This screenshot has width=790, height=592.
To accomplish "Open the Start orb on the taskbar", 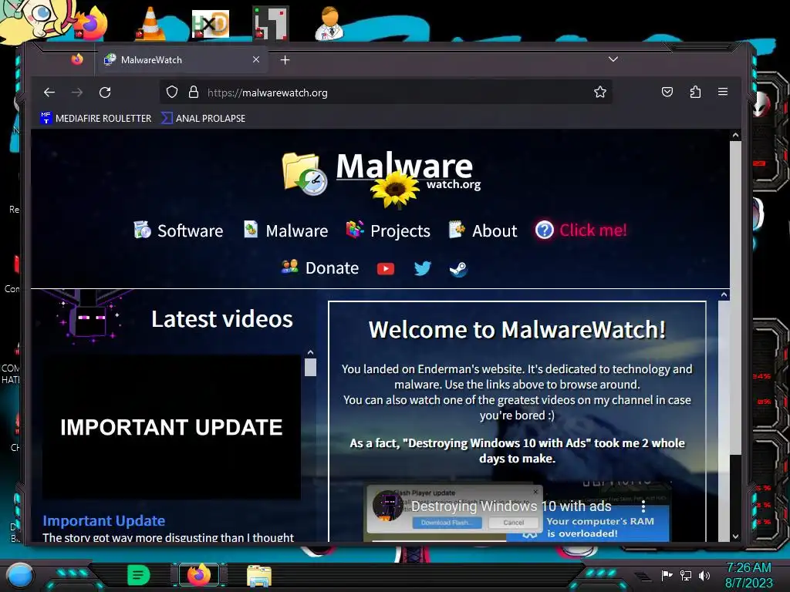I will click(20, 575).
